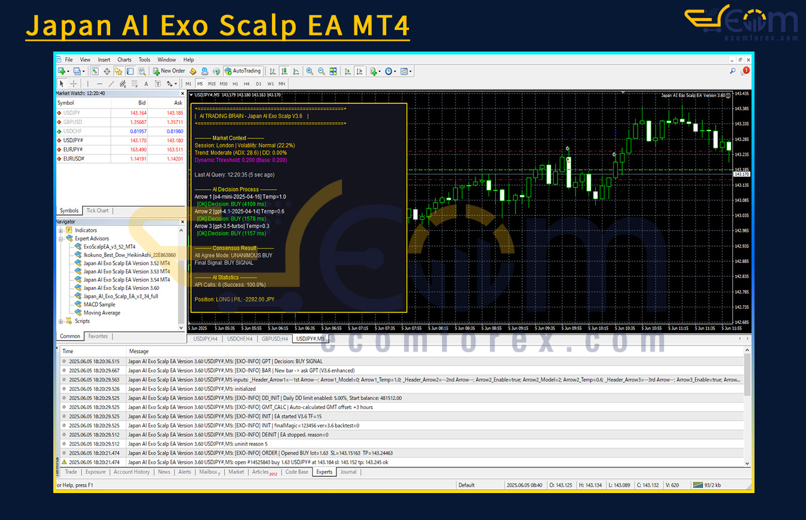Collapse the Expert Advisors tree node
The width and height of the screenshot is (806, 520).
[61, 238]
